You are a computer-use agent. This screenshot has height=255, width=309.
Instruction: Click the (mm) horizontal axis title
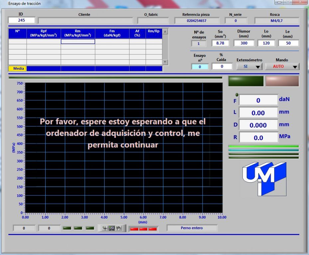click(x=143, y=222)
